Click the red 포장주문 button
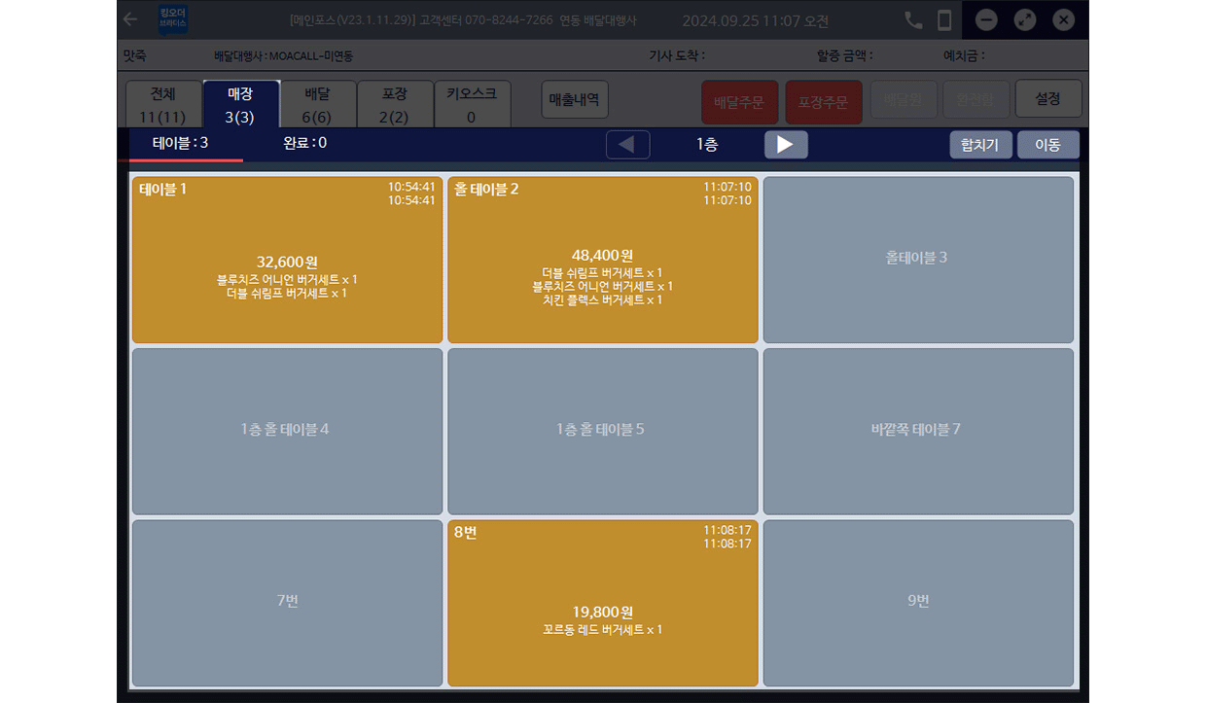 tap(824, 101)
